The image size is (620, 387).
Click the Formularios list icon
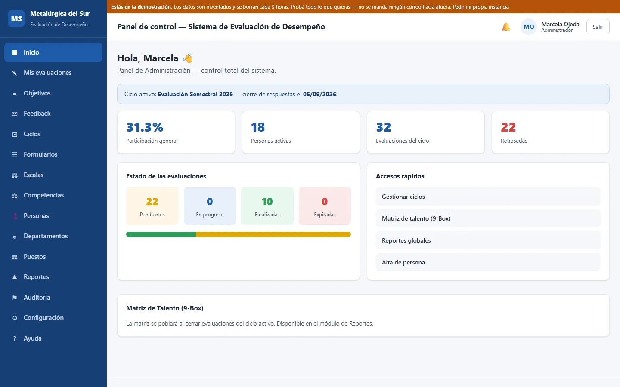[15, 154]
